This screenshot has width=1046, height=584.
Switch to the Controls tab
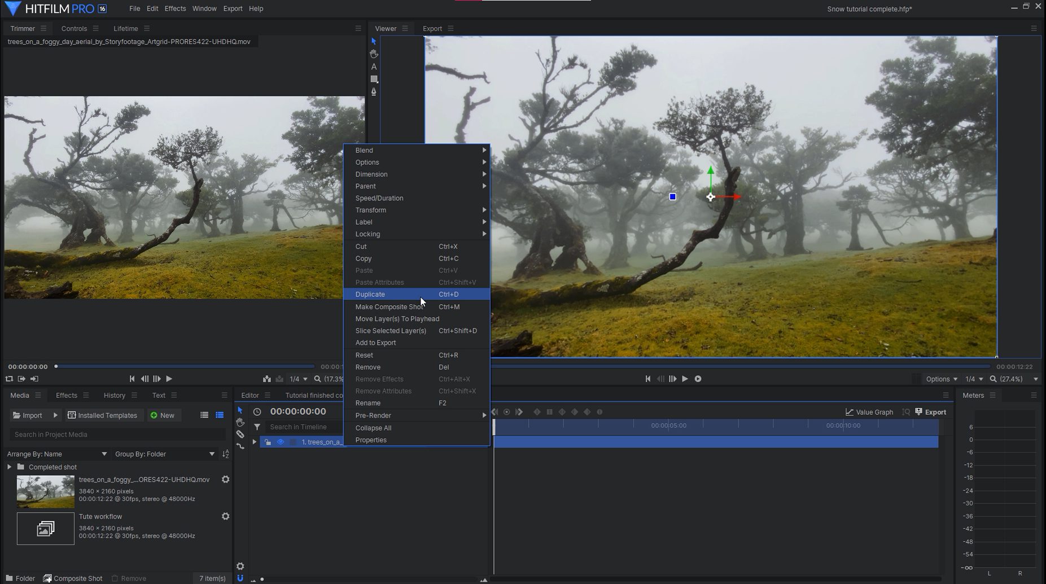[74, 28]
